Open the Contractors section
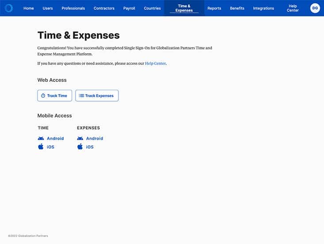The width and height of the screenshot is (324, 244). (104, 8)
